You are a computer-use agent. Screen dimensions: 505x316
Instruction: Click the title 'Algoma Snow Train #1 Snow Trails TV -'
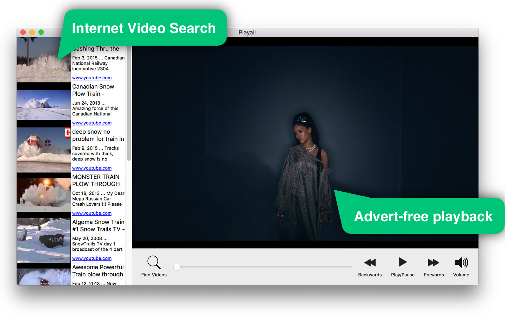click(99, 226)
